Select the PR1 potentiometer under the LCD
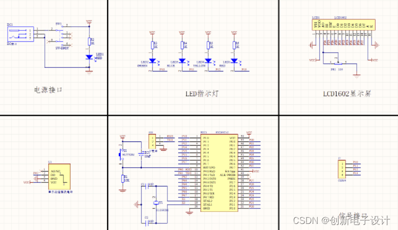This screenshot has height=230, width=398. (x=338, y=63)
